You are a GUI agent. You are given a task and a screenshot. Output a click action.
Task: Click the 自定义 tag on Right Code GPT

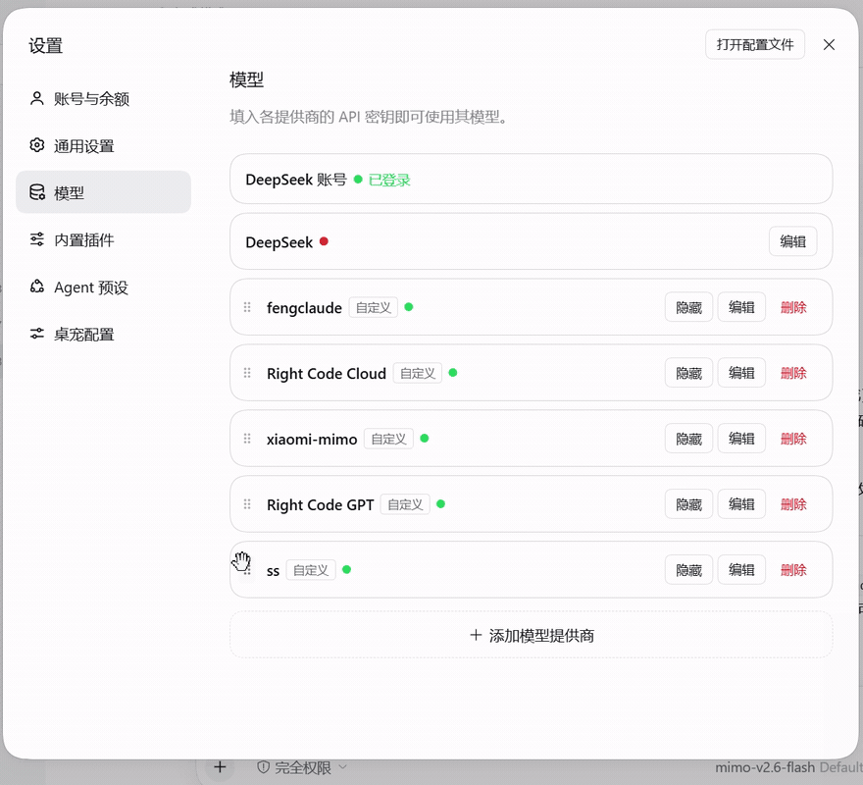click(x=405, y=504)
